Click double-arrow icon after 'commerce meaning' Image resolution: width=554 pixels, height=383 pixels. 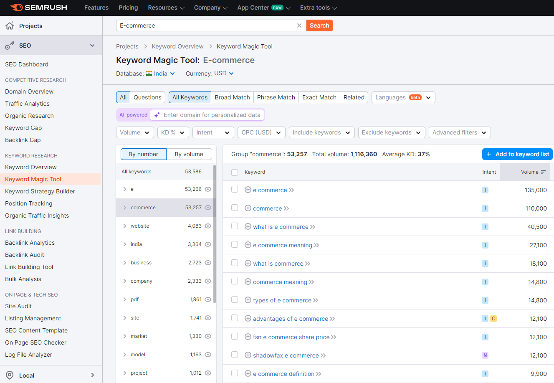311,282
